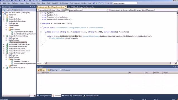Screen dimensions: 178x100
Task: Toggle the 0 Errors filter
Action: tap(41, 70)
